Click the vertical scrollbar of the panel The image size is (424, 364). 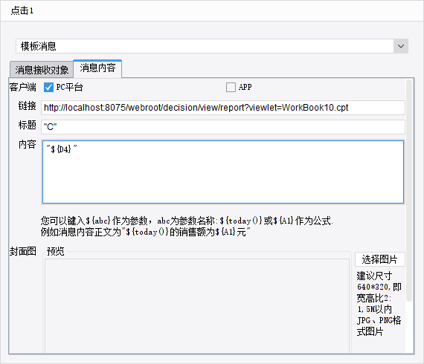409,190
